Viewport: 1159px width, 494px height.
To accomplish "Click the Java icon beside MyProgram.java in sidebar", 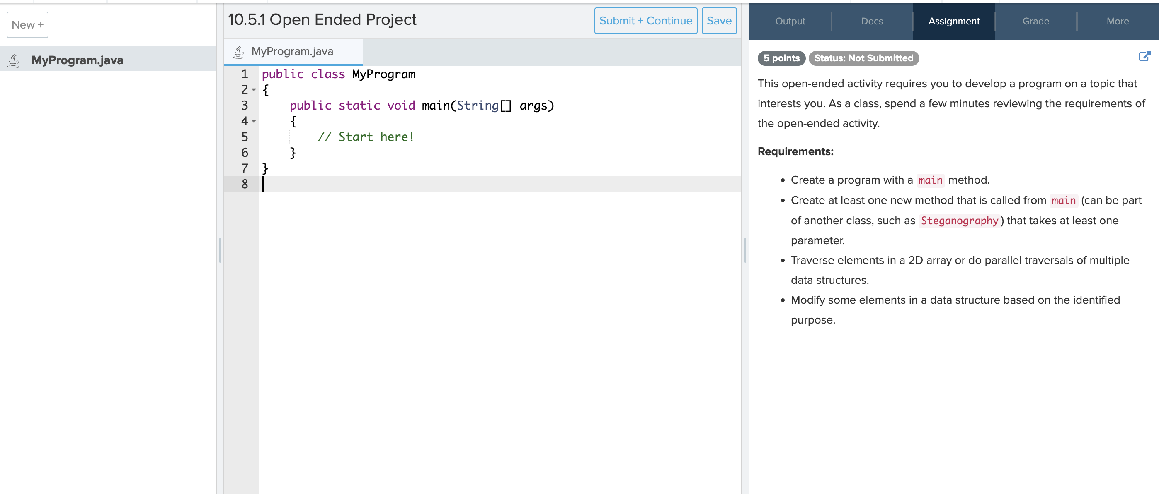I will (x=14, y=60).
